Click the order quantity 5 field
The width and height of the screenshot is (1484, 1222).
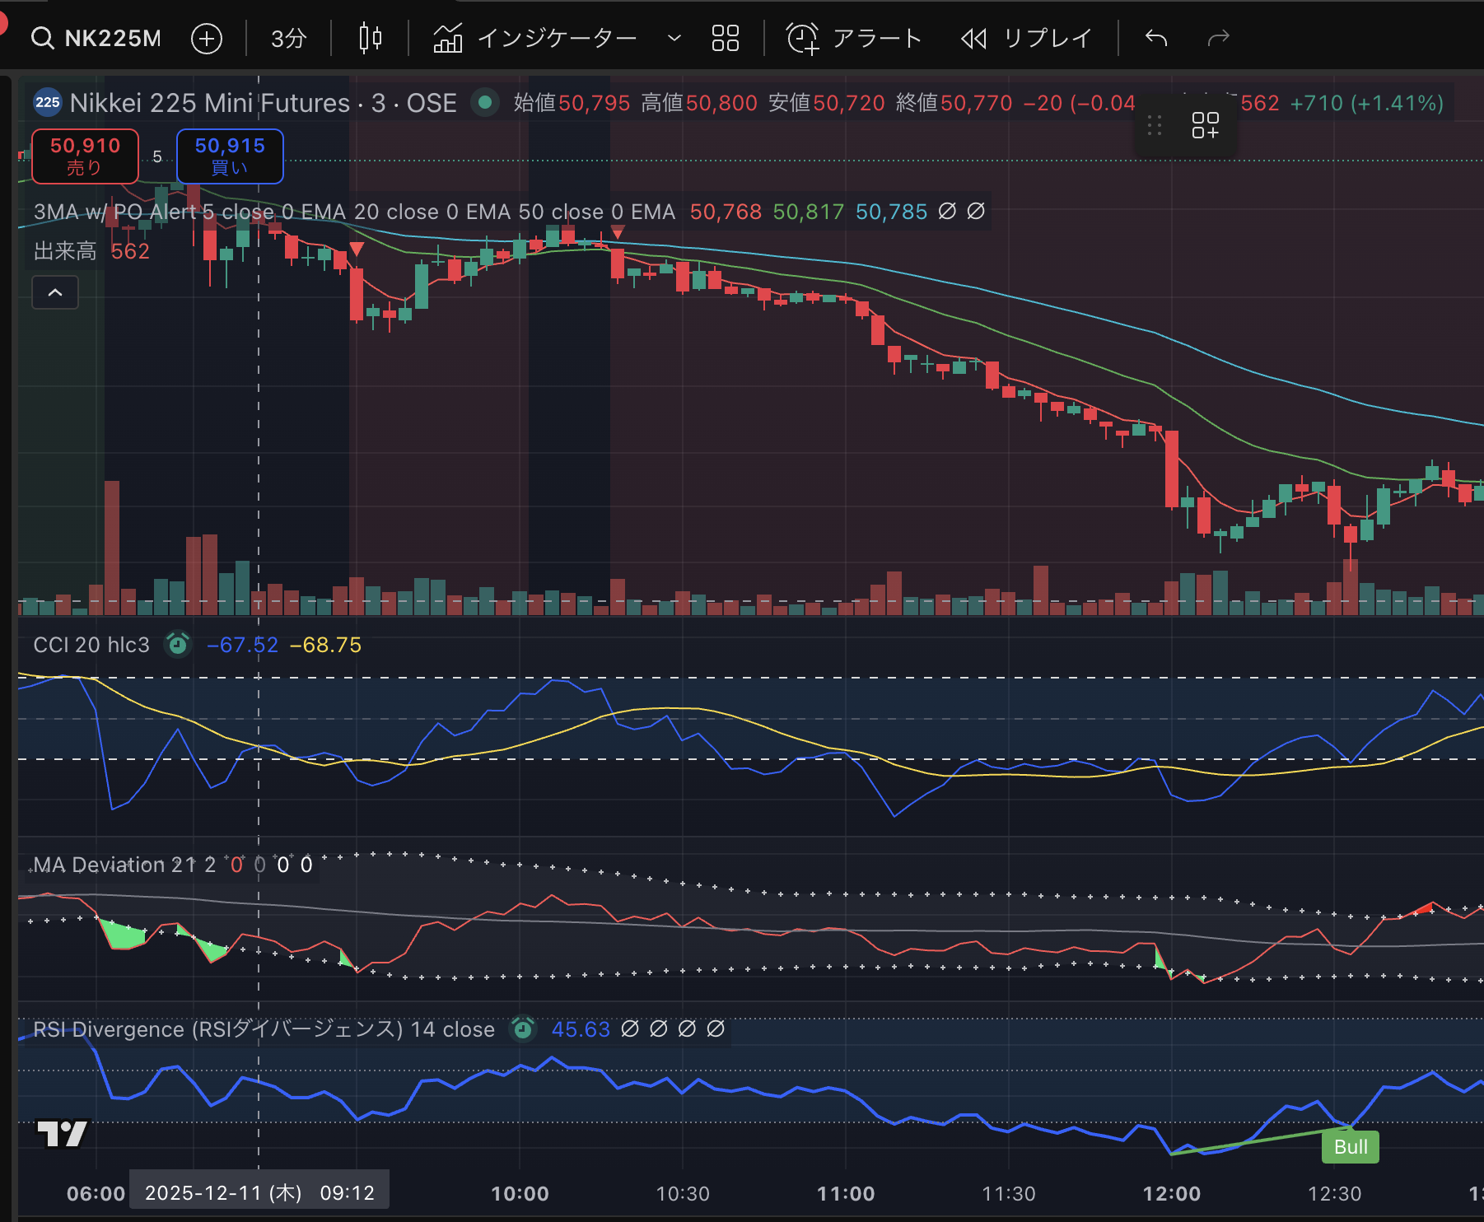(157, 156)
